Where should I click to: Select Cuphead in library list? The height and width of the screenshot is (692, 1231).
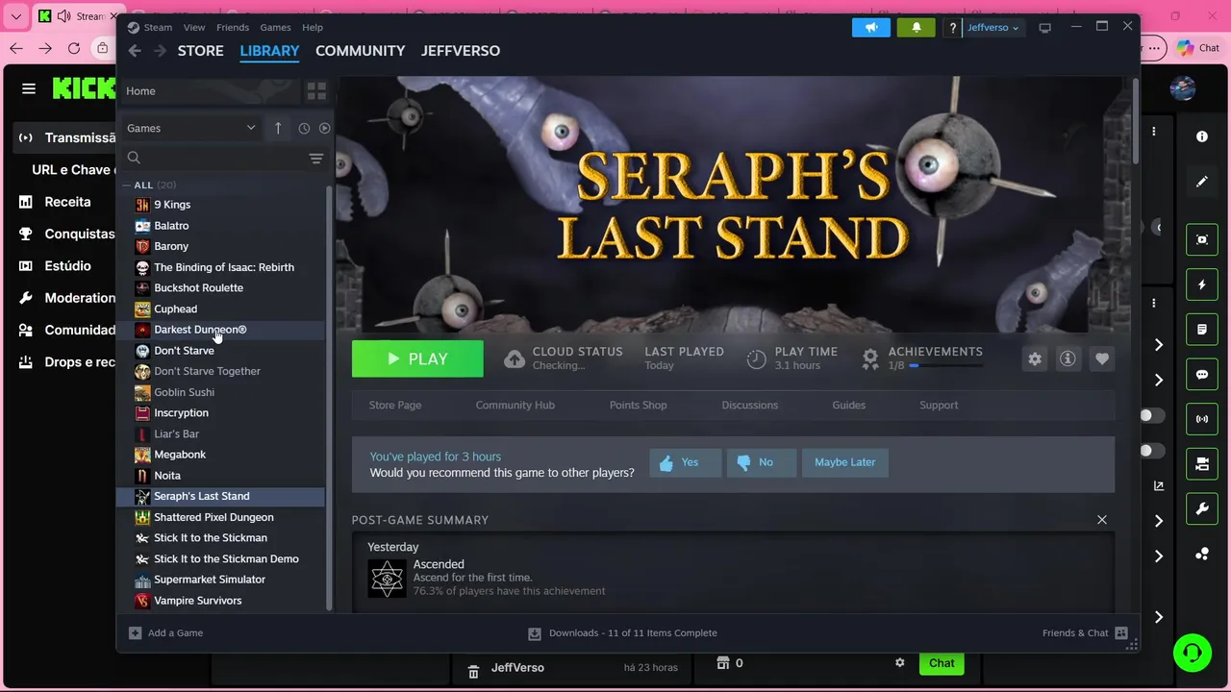coord(222,309)
